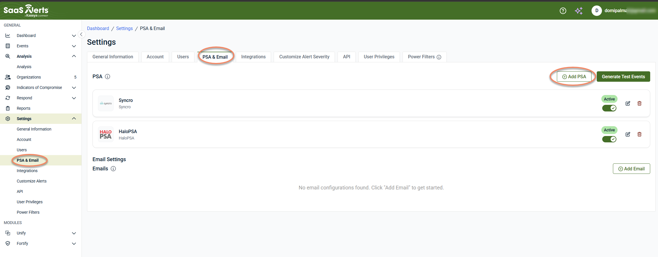Expand the Unify module chevron
This screenshot has width=658, height=257.
[x=74, y=233]
